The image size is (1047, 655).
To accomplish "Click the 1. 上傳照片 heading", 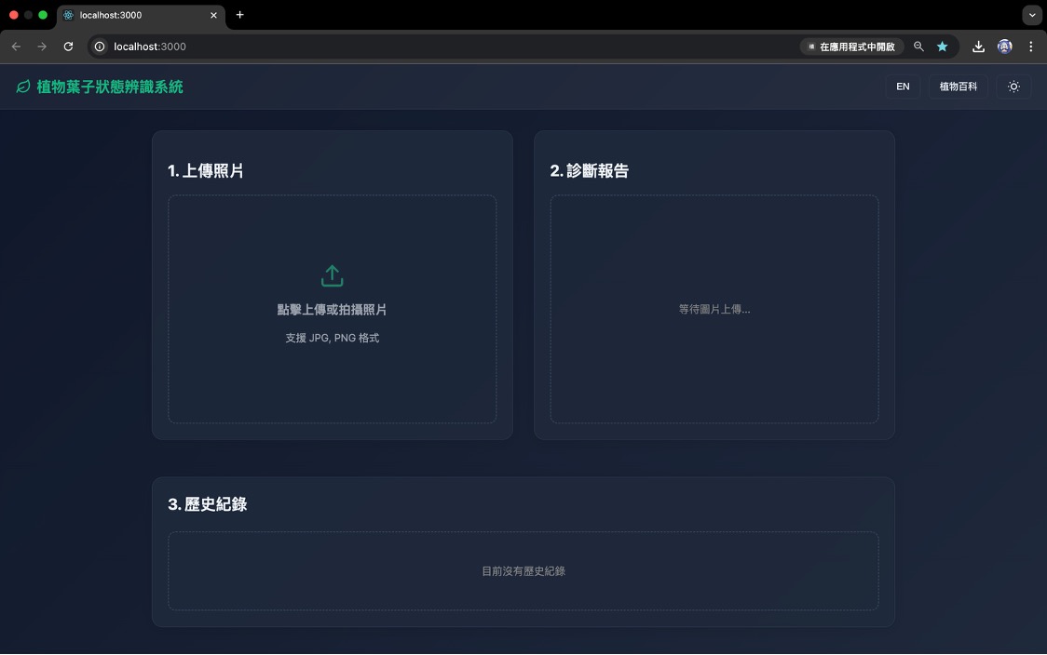I will coord(206,171).
